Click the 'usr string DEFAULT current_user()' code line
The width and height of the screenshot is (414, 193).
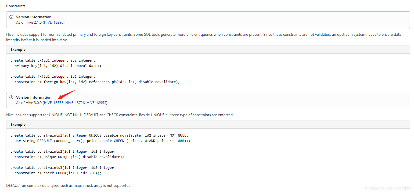[102, 141]
